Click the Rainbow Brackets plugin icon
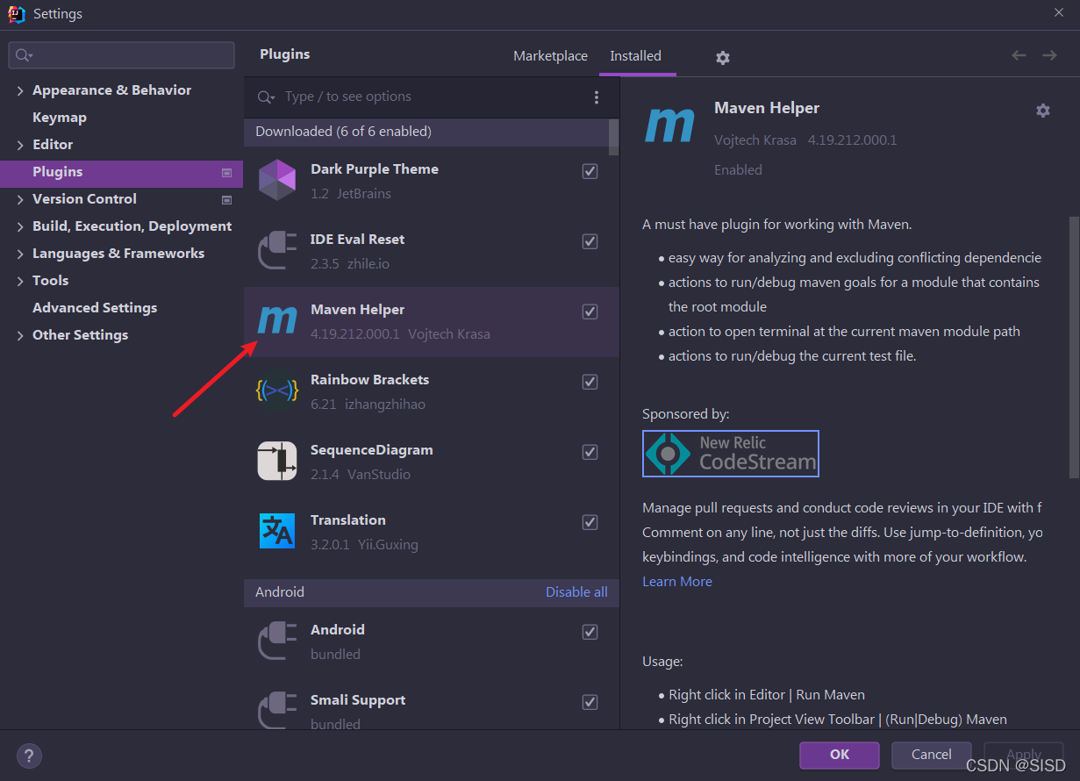The height and width of the screenshot is (781, 1080). (277, 390)
